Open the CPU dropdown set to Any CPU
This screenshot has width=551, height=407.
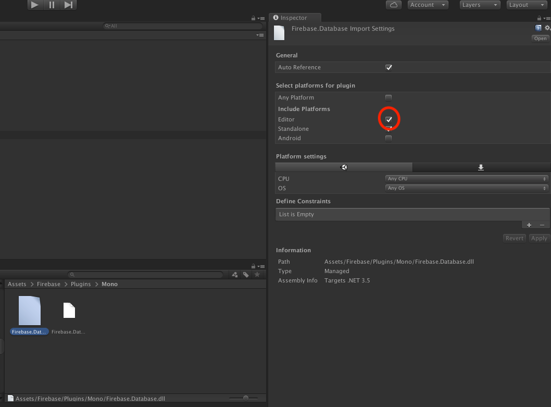[x=467, y=179]
